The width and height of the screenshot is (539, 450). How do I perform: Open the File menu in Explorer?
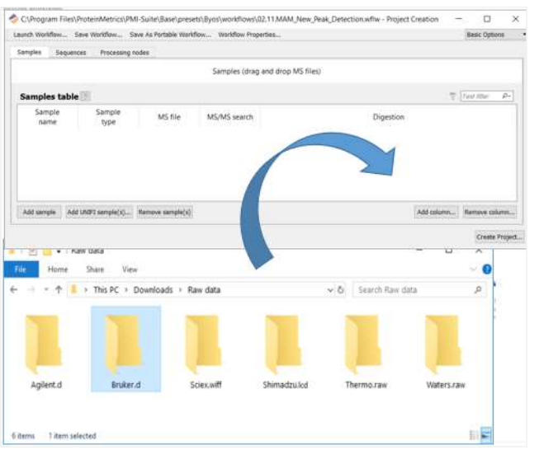point(21,270)
